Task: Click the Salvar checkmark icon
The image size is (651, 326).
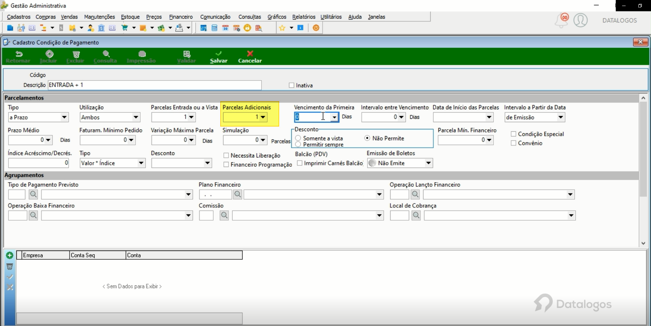Action: 219,54
